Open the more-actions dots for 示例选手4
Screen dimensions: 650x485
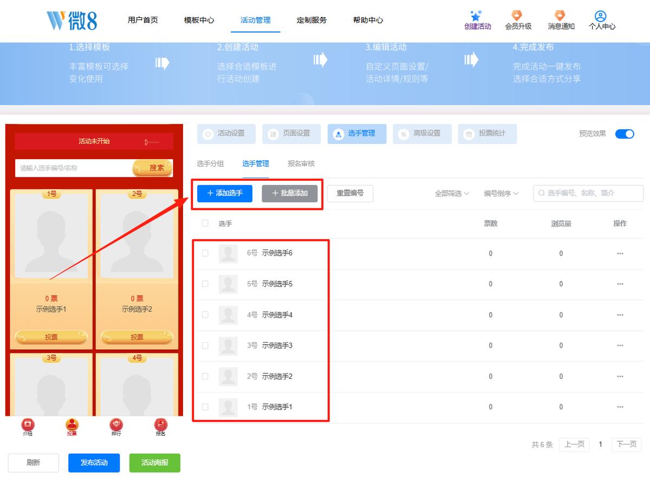[620, 315]
